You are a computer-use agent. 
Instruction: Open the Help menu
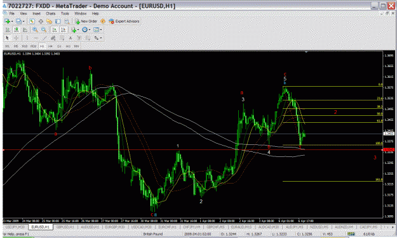point(95,13)
